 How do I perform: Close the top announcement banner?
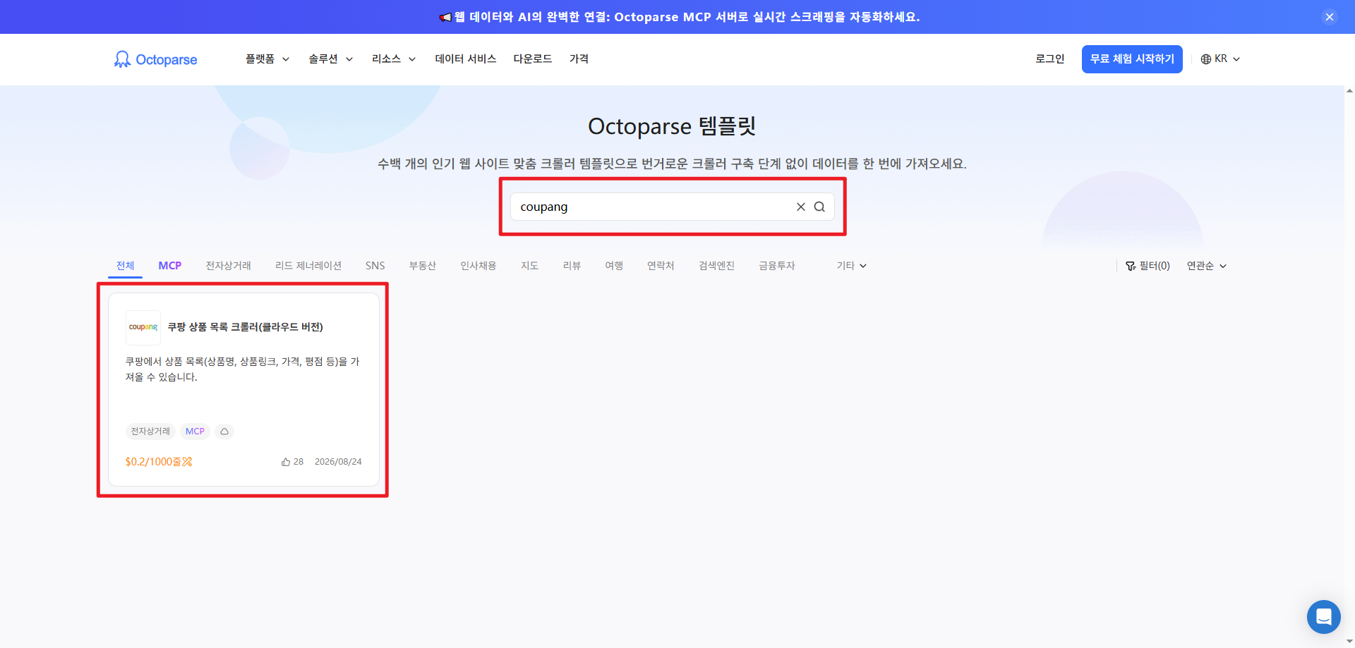[x=1330, y=17]
